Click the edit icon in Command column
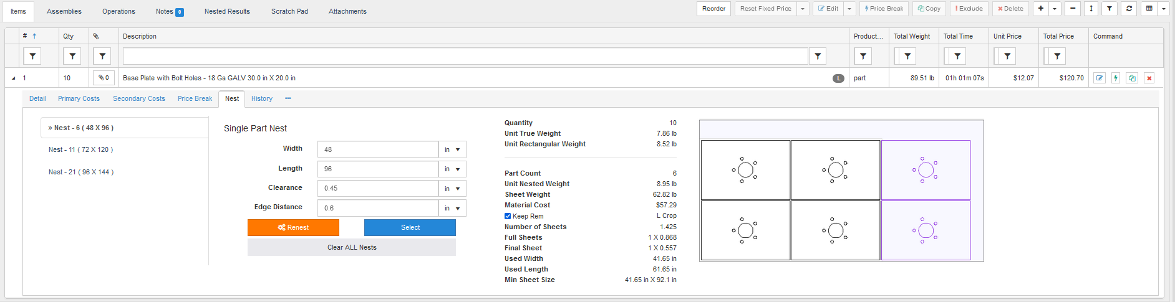Image resolution: width=1175 pixels, height=302 pixels. 1099,78
